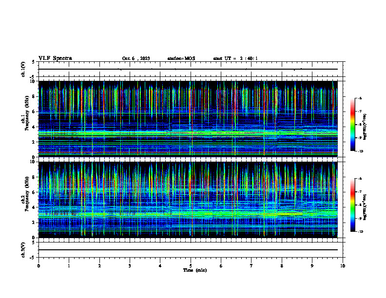The width and height of the screenshot is (386, 298).
Task: Click the ch.1 colorbar log(PSD) unit label
Action: (x=365, y=127)
